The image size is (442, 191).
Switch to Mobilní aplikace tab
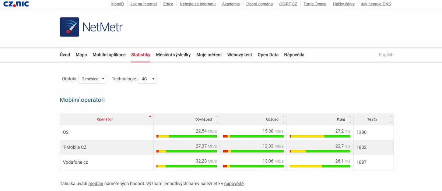tap(109, 55)
